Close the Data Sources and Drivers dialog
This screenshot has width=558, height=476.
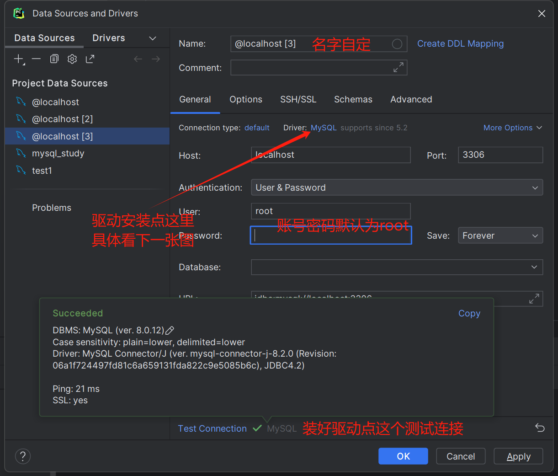pyautogui.click(x=542, y=14)
